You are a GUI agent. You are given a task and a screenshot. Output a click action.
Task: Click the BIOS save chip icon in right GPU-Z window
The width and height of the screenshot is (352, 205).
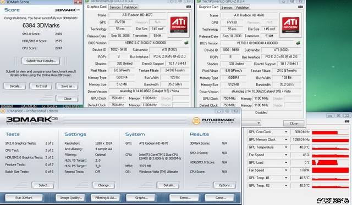pyautogui.click(x=298, y=43)
